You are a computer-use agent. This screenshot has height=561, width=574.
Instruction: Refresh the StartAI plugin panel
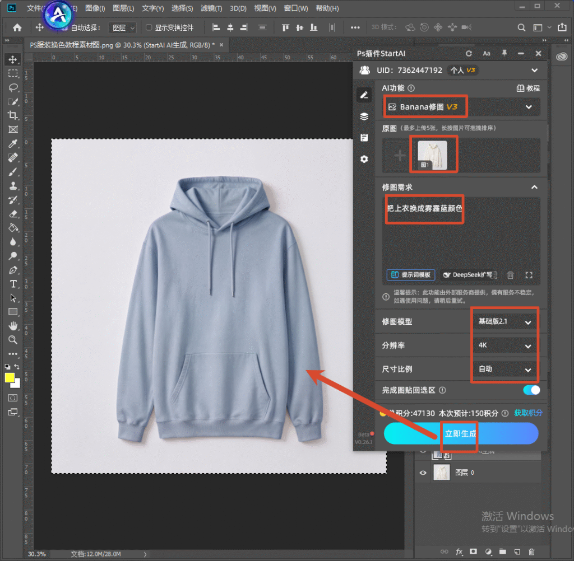pos(469,53)
